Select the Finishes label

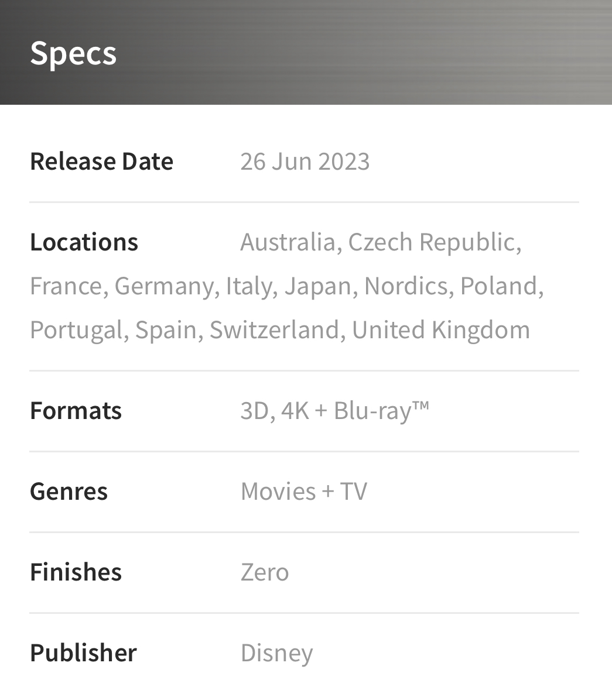pyautogui.click(x=76, y=572)
